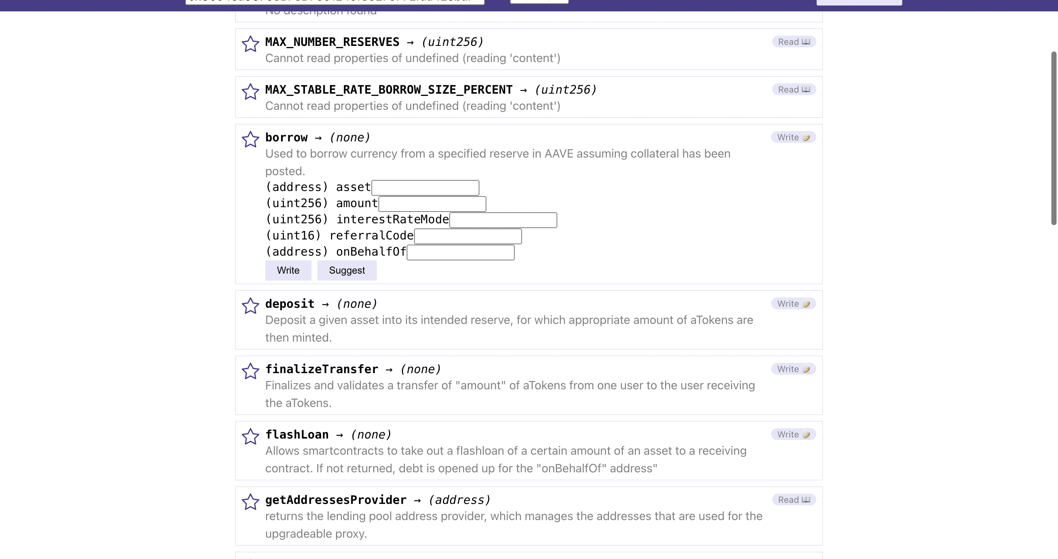Screen dimensions: 1058x559
Task: Click Write badge on borrow row
Action: (793, 137)
